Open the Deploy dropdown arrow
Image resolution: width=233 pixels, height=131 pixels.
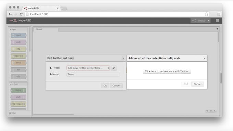pos(209,21)
